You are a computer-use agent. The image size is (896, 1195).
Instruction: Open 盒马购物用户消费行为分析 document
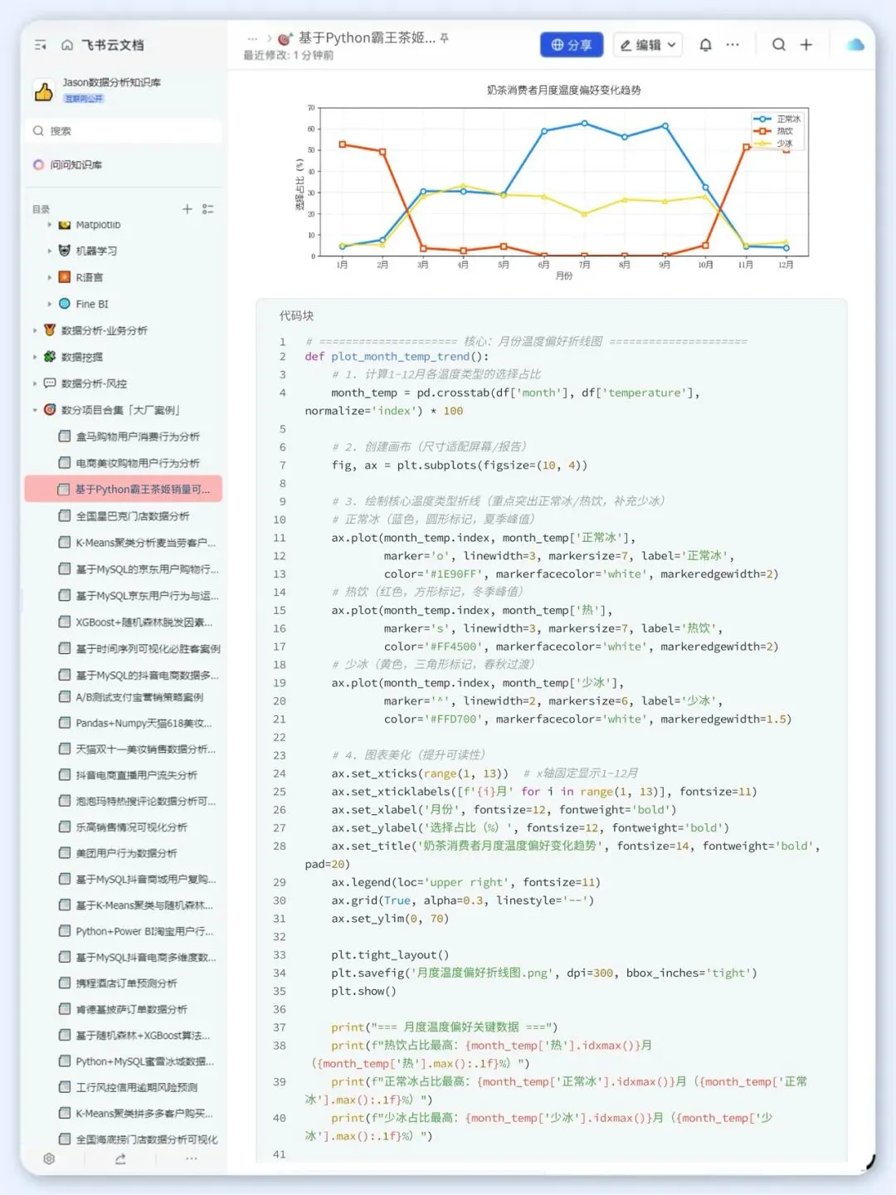(x=138, y=437)
